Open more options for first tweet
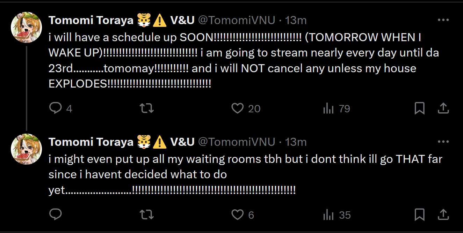The width and height of the screenshot is (463, 233). pyautogui.click(x=443, y=20)
